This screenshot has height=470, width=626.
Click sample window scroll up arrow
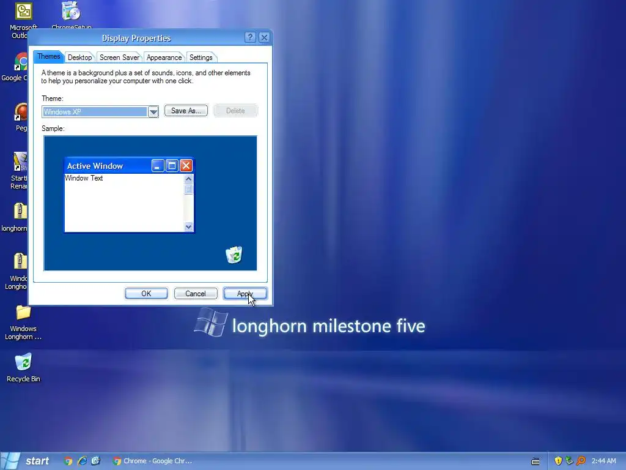tap(188, 179)
